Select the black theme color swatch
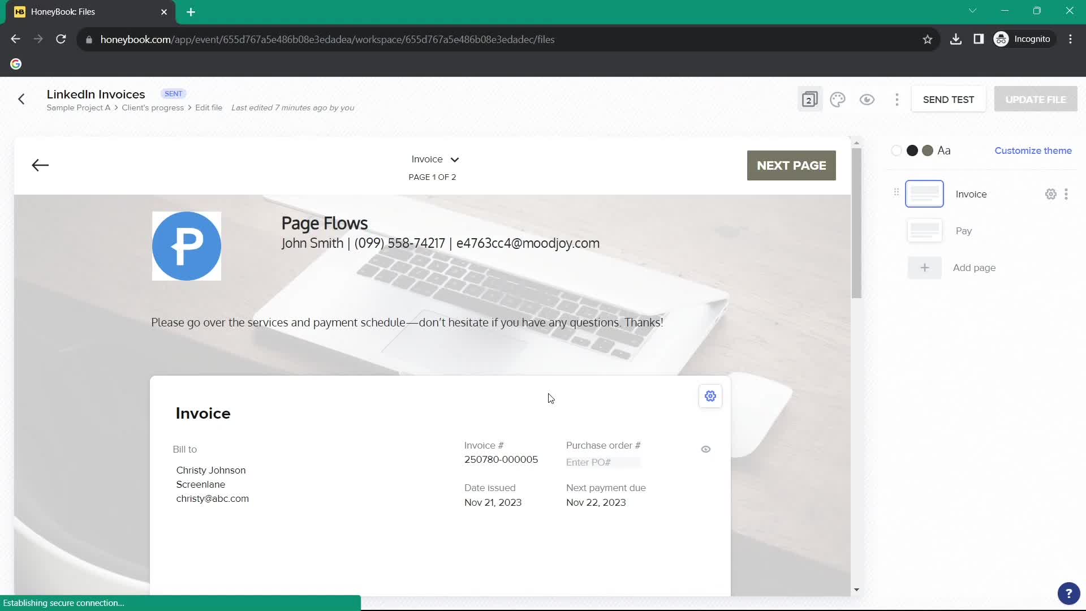Viewport: 1086px width, 611px height. tap(912, 150)
